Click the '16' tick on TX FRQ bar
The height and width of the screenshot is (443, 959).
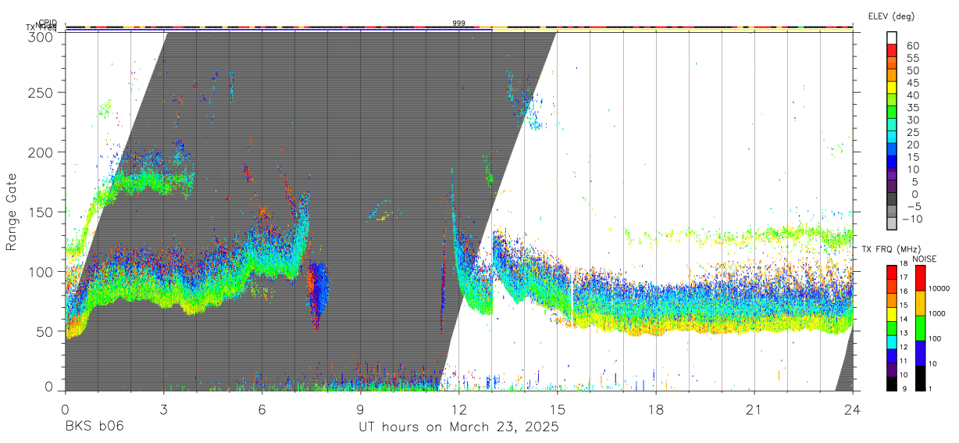(x=905, y=292)
